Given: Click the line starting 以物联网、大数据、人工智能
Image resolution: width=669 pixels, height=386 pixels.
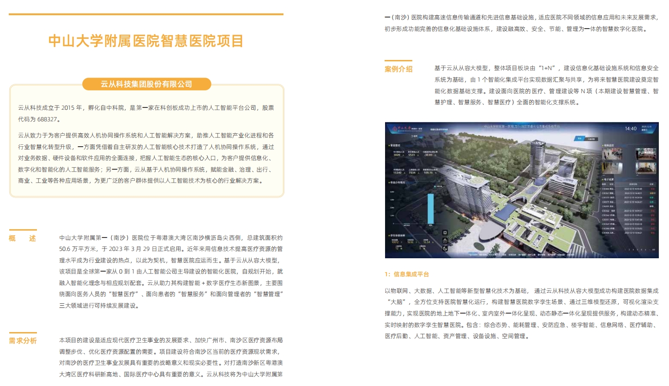Looking at the screenshot, I should (522, 291).
